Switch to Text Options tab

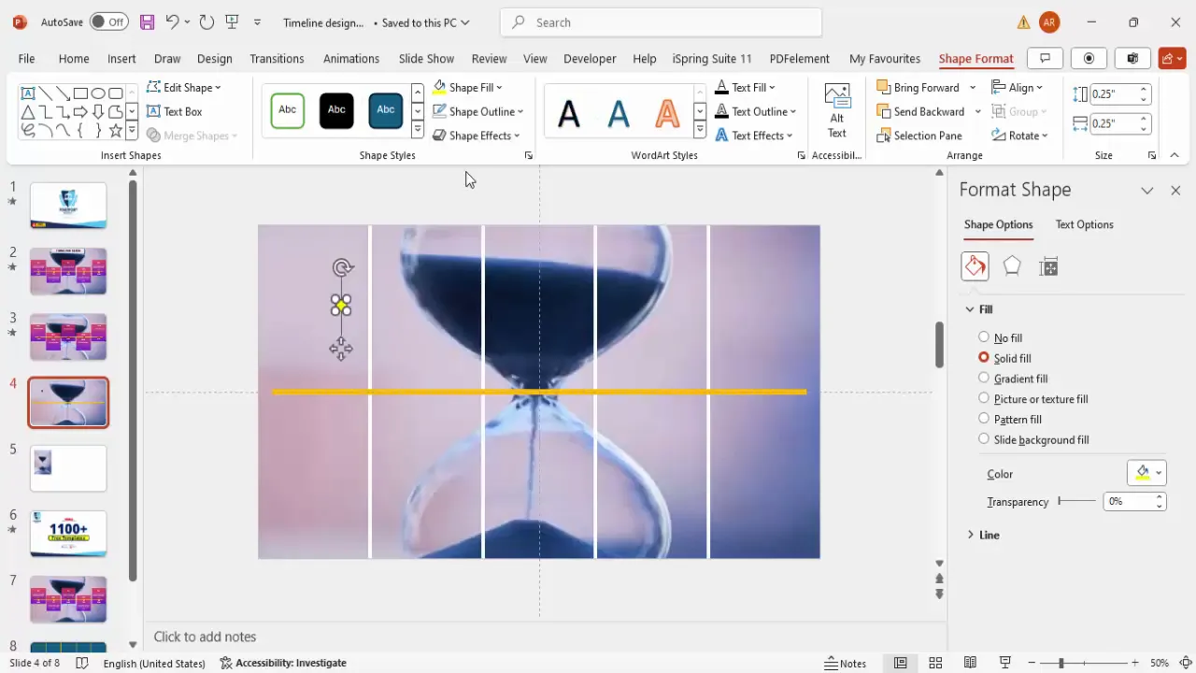(1084, 224)
